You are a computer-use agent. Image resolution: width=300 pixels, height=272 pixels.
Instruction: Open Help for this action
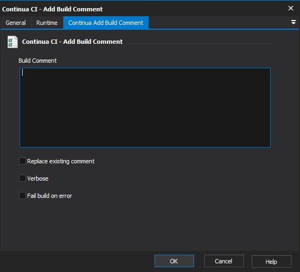pos(271,262)
